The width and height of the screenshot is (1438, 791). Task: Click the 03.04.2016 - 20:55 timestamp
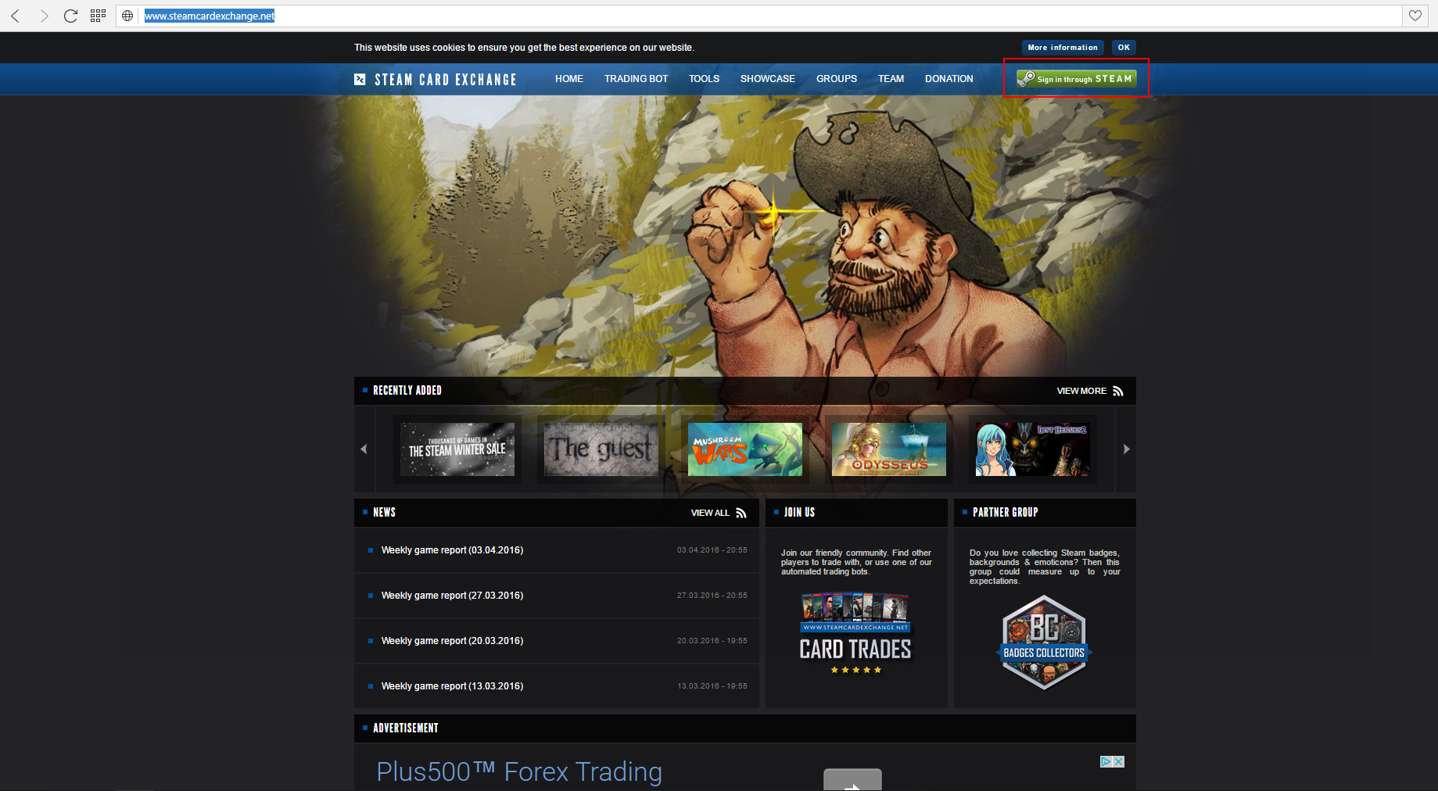[x=712, y=550]
